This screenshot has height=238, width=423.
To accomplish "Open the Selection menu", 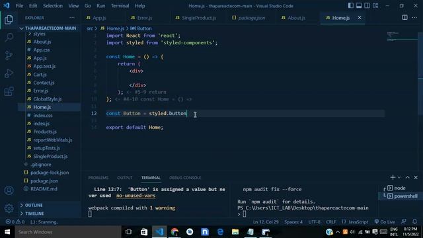I will pyautogui.click(x=53, y=6).
